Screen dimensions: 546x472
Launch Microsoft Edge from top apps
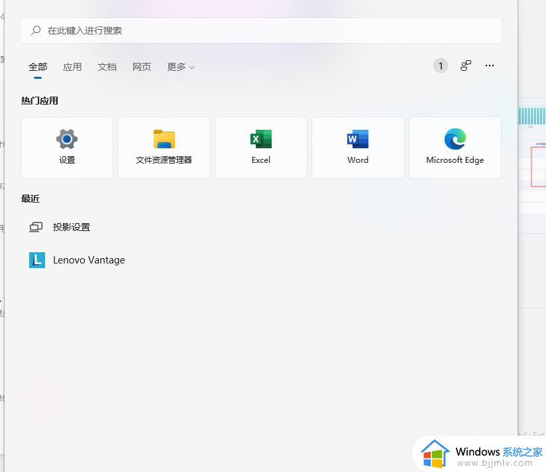point(455,148)
